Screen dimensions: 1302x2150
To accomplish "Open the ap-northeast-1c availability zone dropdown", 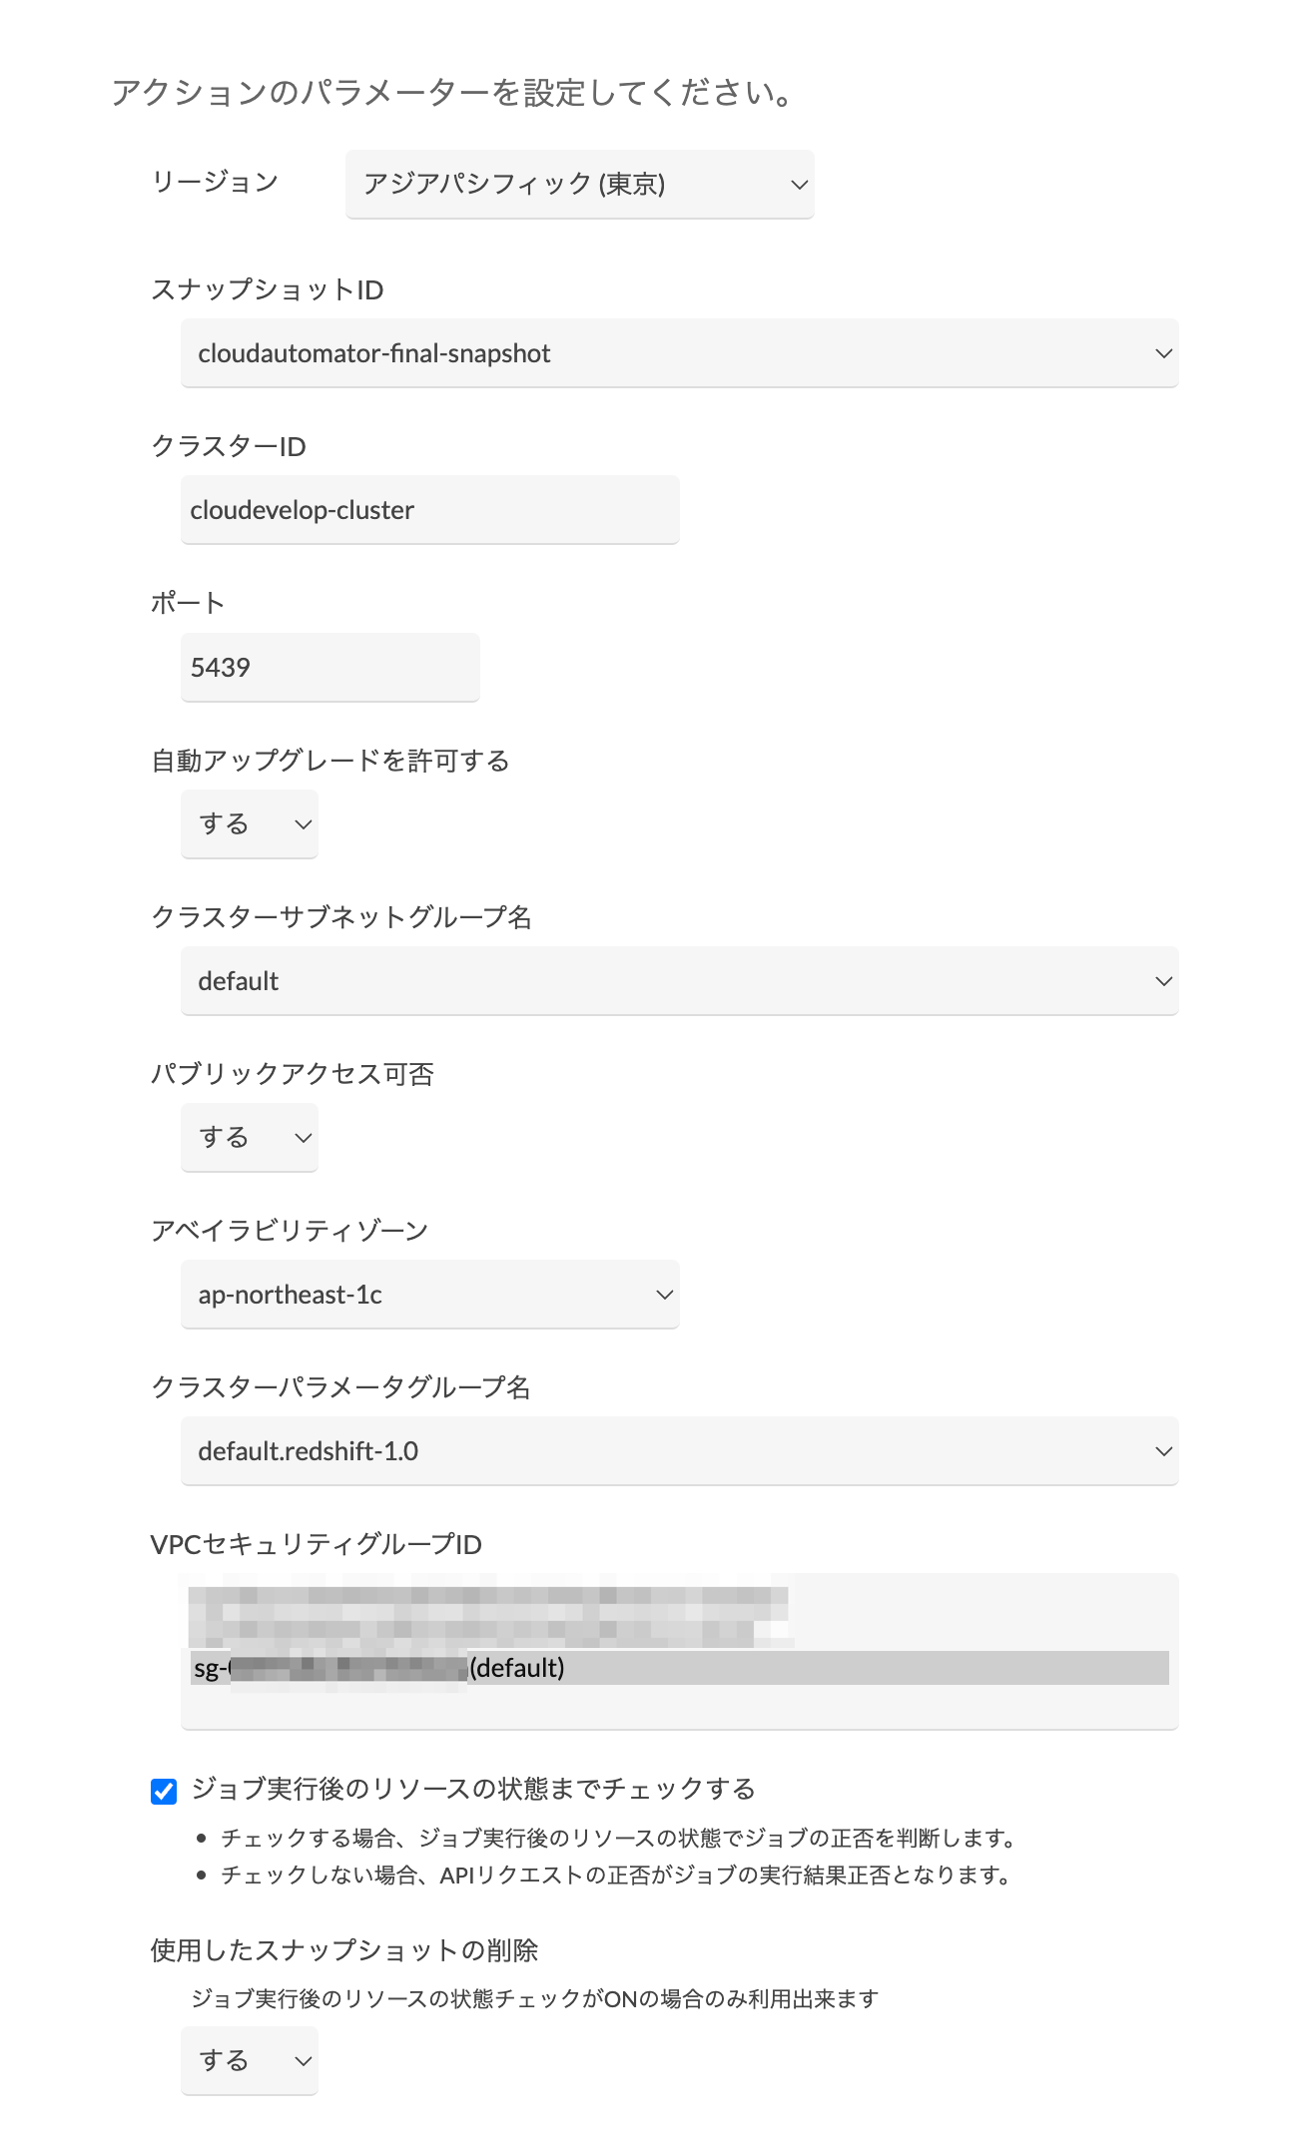I will pyautogui.click(x=429, y=1294).
